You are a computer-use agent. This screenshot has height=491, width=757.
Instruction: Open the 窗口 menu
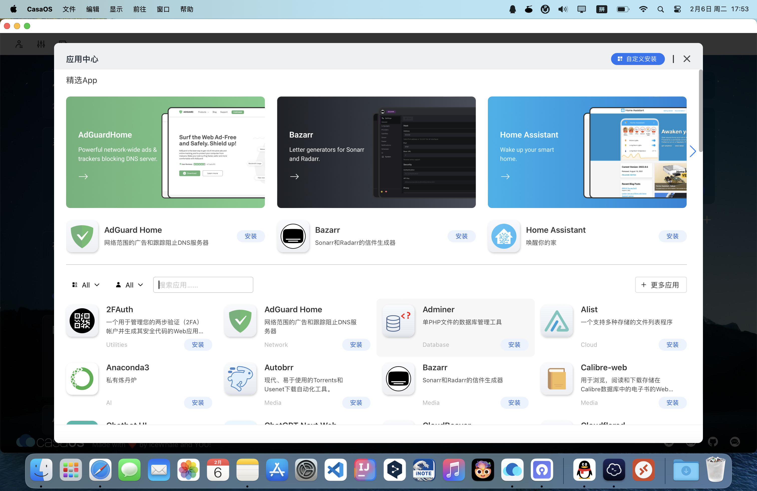click(x=163, y=9)
